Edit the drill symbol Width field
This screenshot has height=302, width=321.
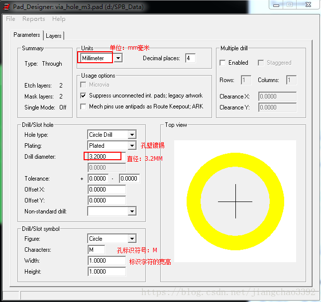107,261
